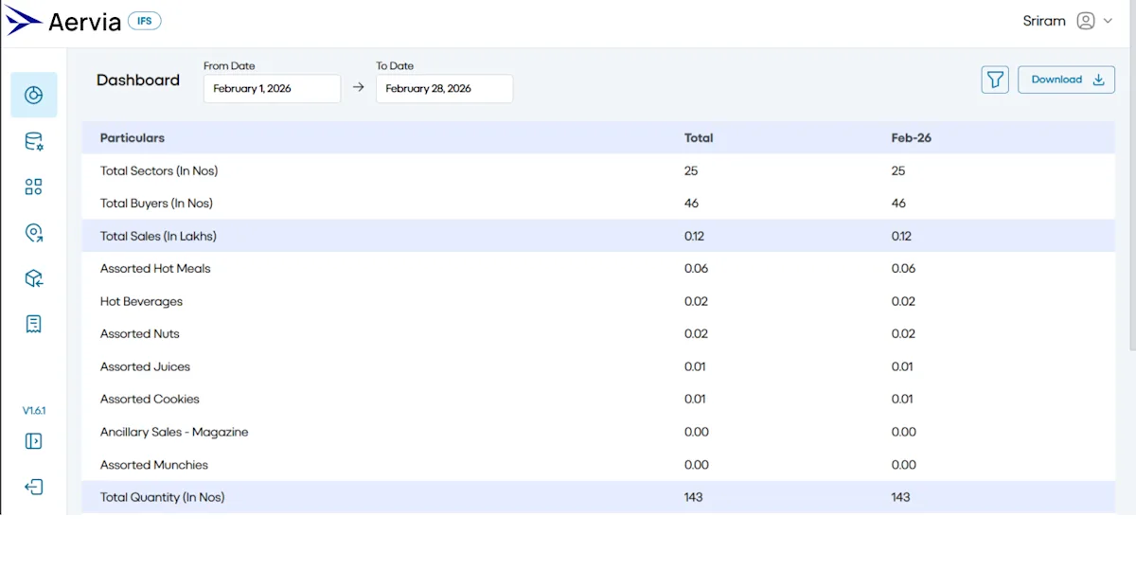Click the box with return arrow sidebar icon
Image resolution: width=1136 pixels, height=570 pixels.
[34, 278]
